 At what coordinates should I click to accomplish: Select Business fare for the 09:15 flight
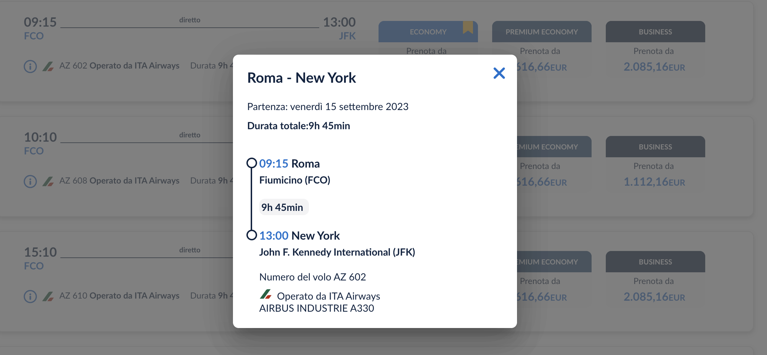click(655, 32)
